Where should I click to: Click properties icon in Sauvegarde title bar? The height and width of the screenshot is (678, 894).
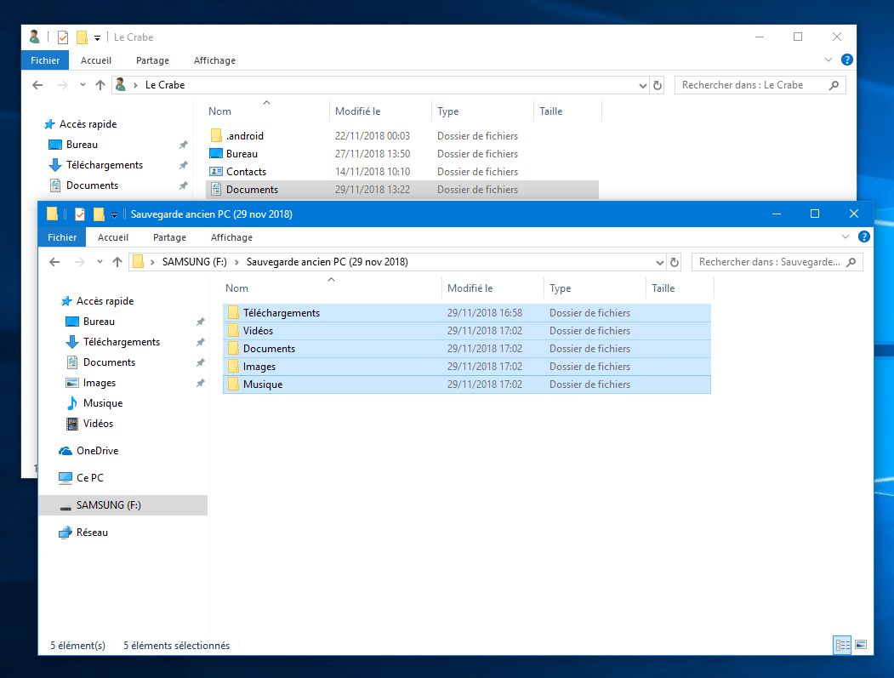tap(80, 214)
